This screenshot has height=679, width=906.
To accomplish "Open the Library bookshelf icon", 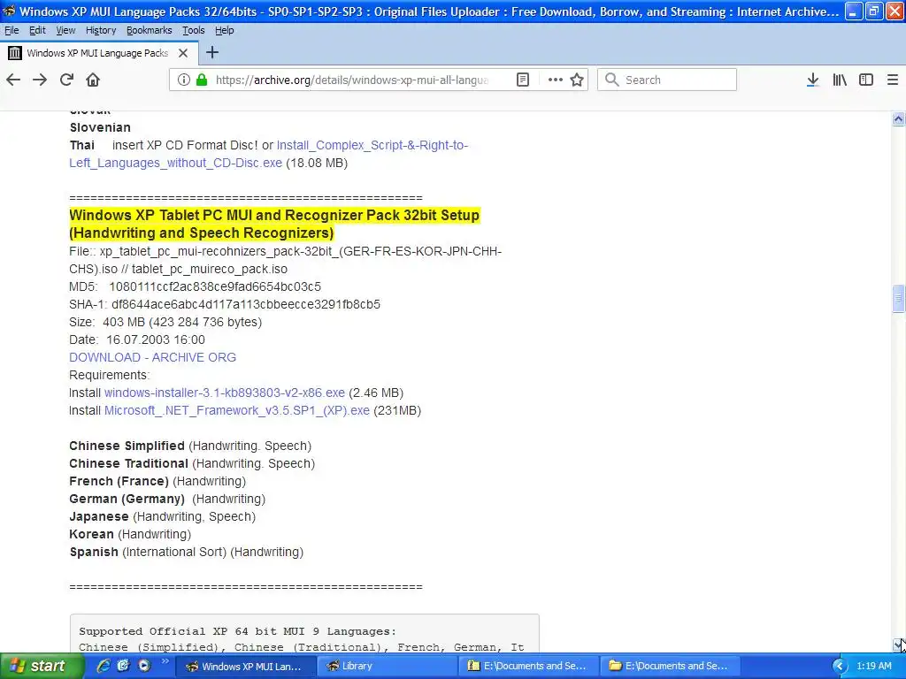I will pyautogui.click(x=840, y=80).
